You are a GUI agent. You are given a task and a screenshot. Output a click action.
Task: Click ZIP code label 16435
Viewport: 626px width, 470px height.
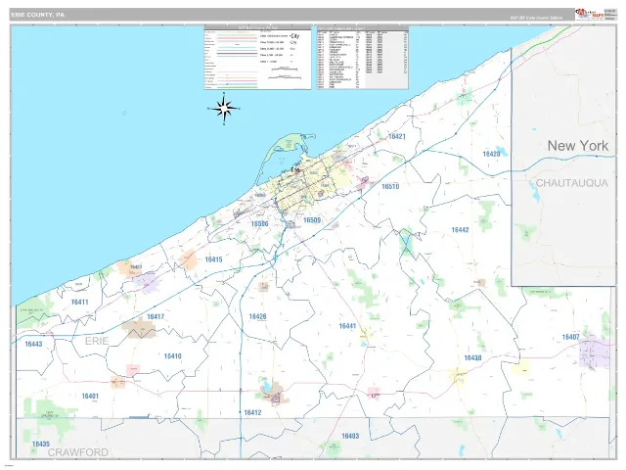[x=41, y=444]
